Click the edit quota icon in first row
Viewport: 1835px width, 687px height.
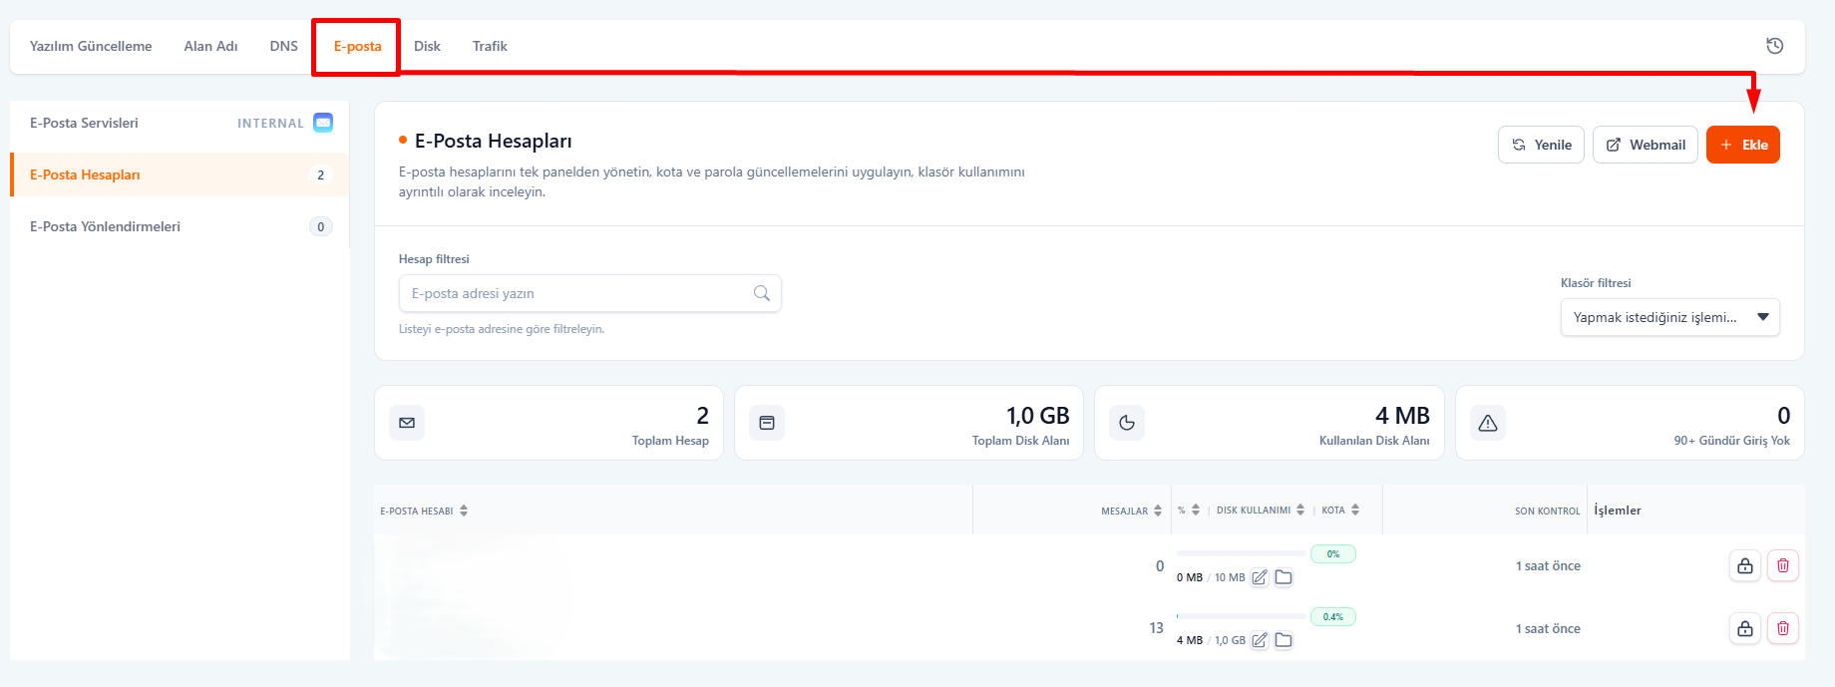coord(1260,577)
